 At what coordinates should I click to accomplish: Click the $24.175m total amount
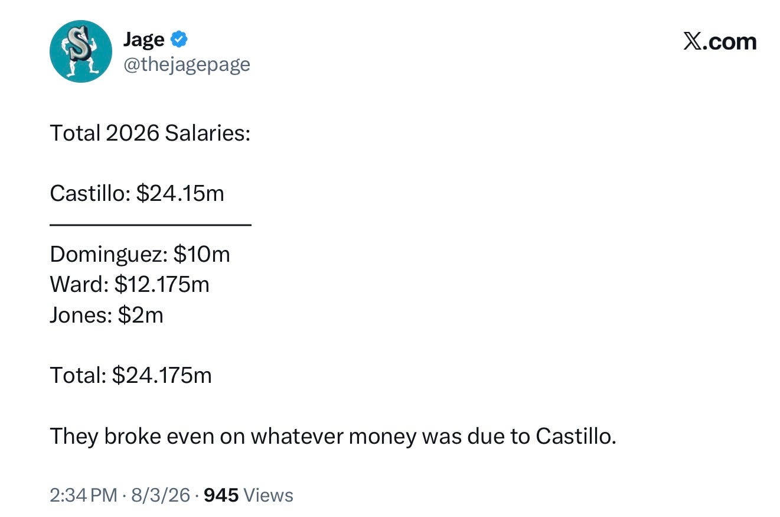coord(162,375)
